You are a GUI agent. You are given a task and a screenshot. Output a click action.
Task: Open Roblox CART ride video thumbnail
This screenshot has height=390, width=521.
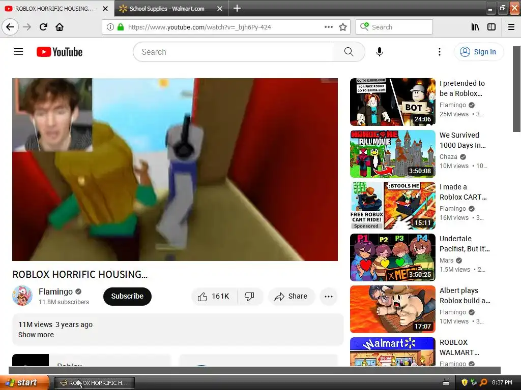[x=392, y=205]
